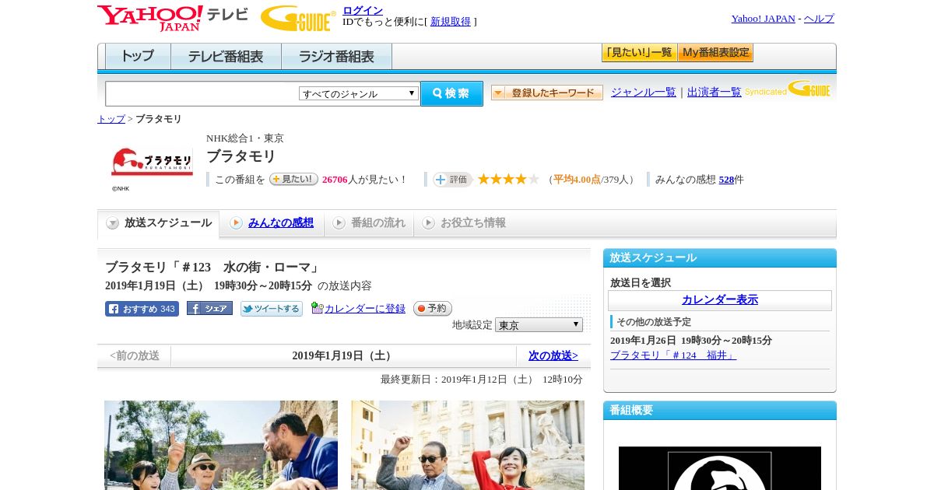This screenshot has height=490, width=934.
Task: Click the 2019年1月26日 19時30分 schedule text
Action: [691, 341]
